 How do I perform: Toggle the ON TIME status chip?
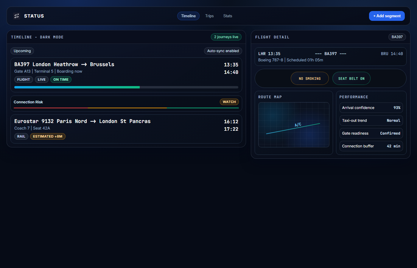click(61, 80)
